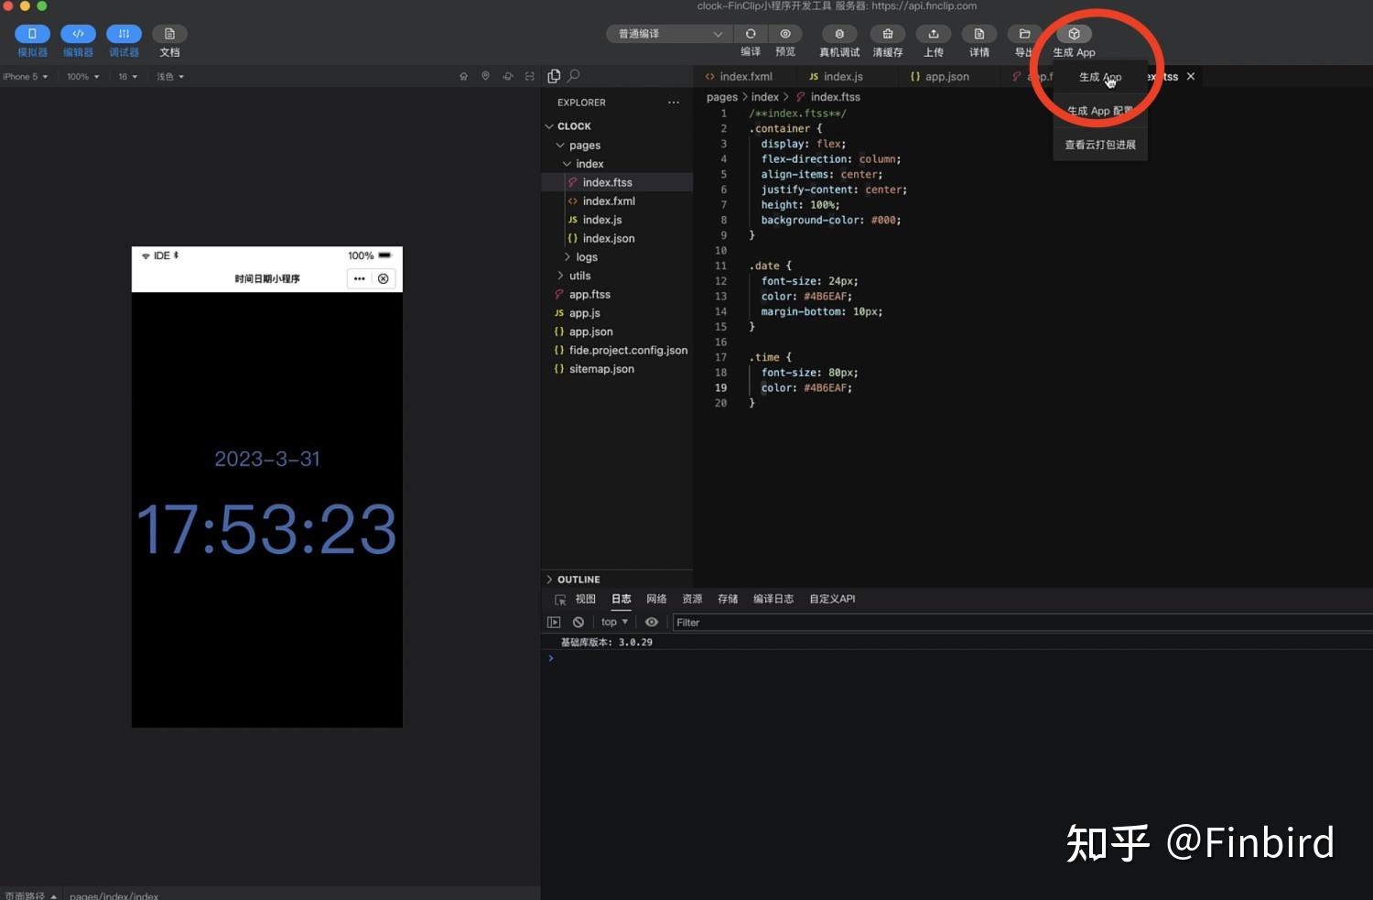This screenshot has height=900, width=1373.
Task: Select 查看云打包进展 menu item
Action: [x=1100, y=145]
